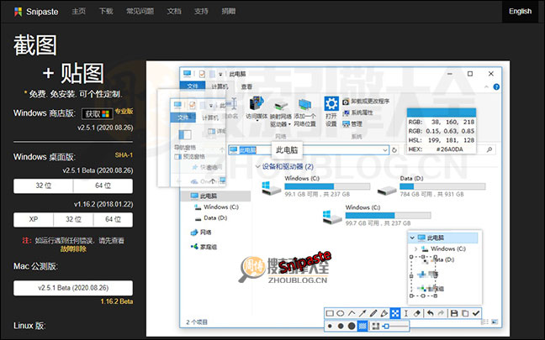Open the quick access toolbar dropdown arrow
This screenshot has width=545, height=340.
coord(220,74)
